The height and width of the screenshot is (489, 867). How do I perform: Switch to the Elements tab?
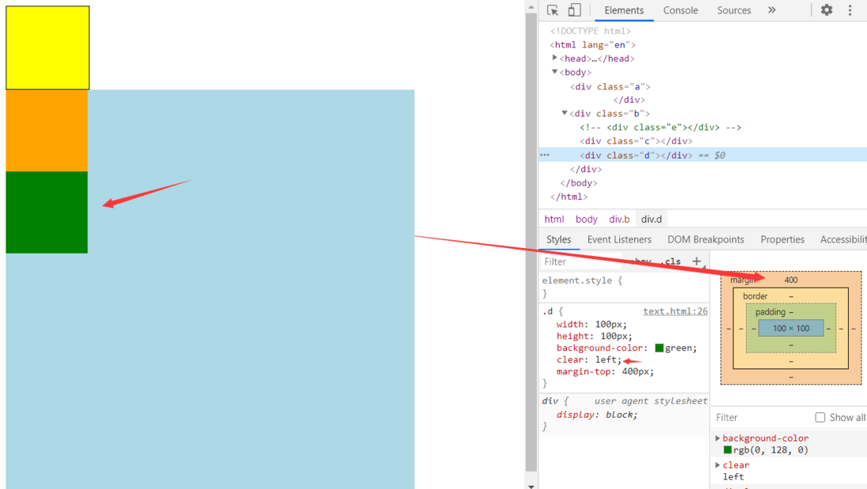pyautogui.click(x=624, y=10)
